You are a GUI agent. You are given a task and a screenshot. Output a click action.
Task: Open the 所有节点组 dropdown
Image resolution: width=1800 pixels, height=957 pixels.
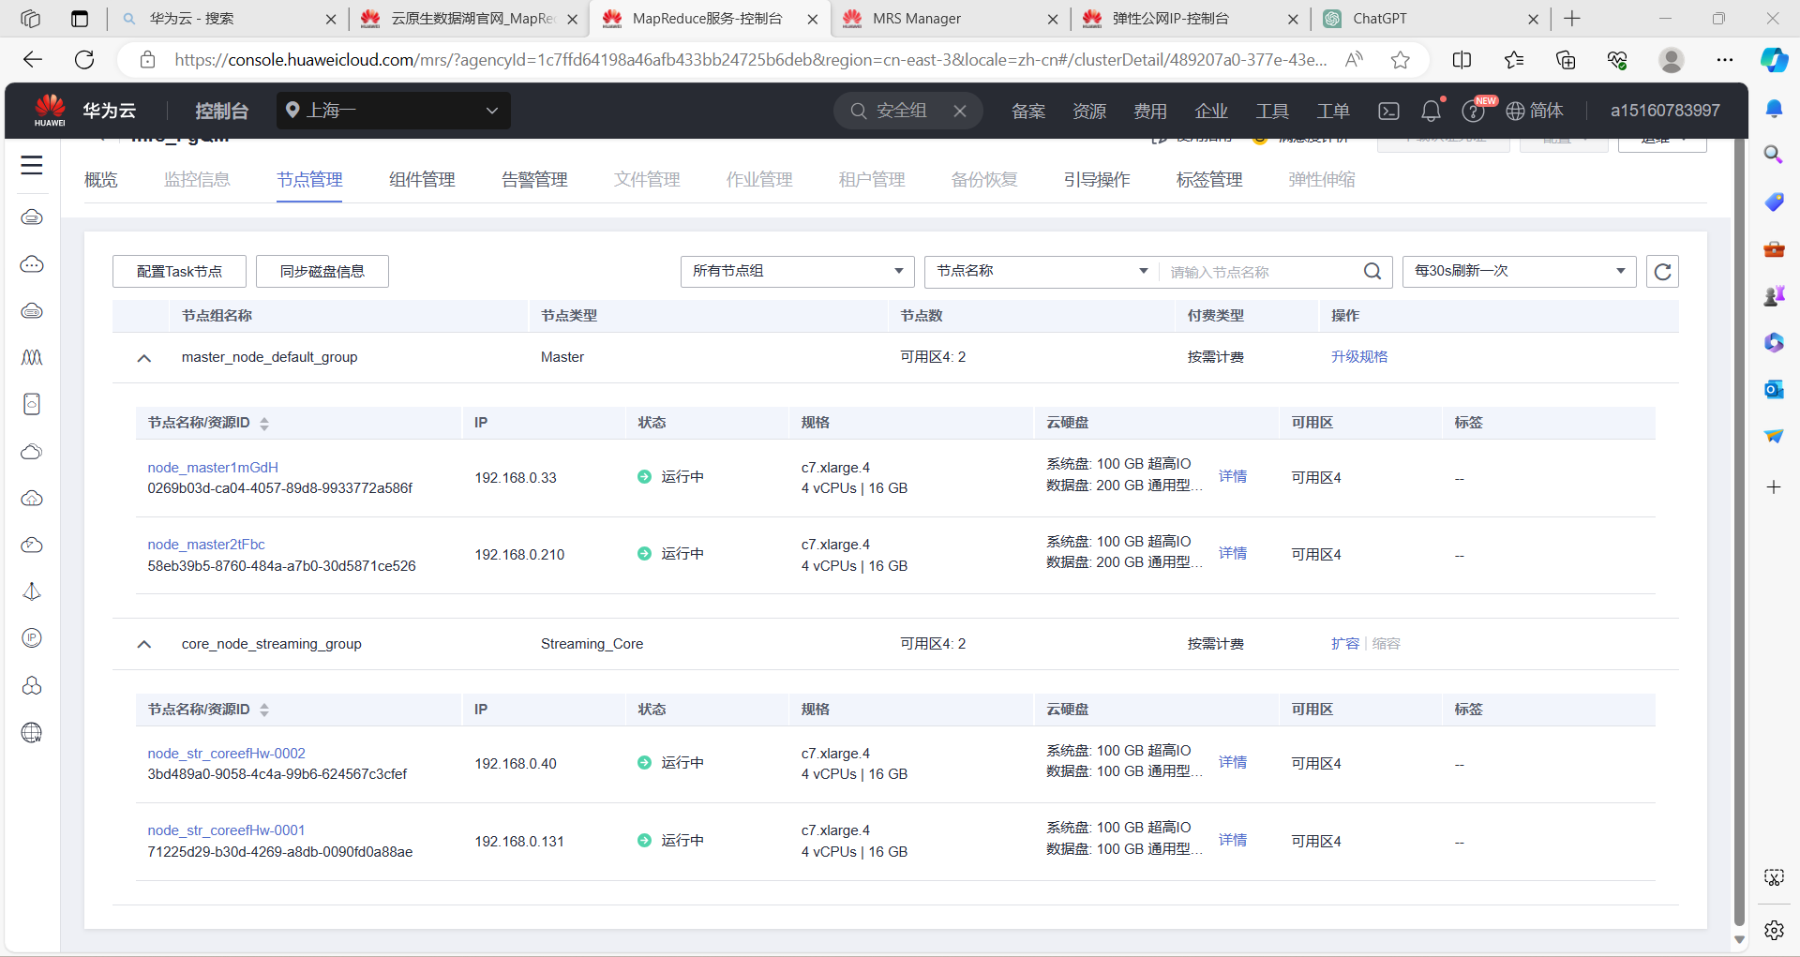tap(798, 272)
